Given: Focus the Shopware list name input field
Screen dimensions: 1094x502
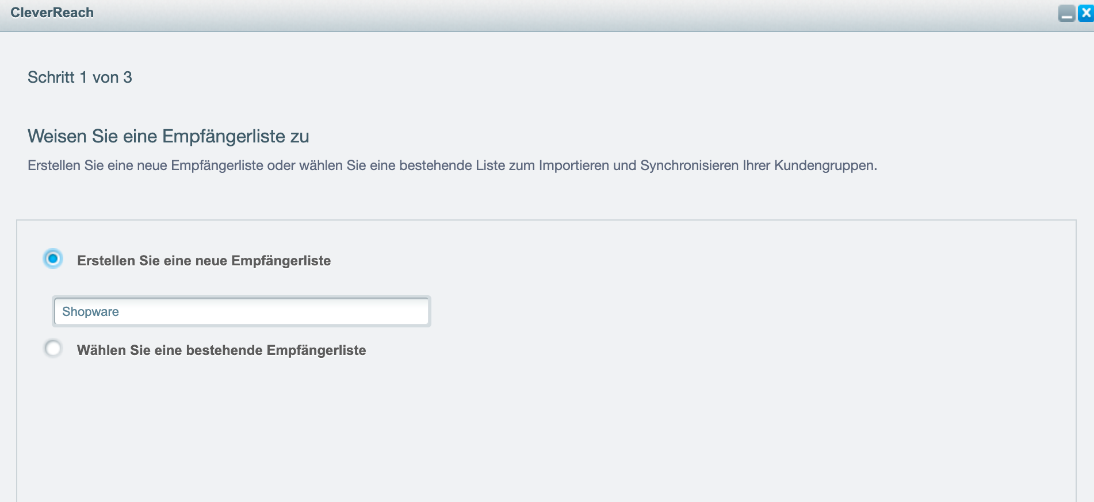Looking at the screenshot, I should [x=242, y=311].
